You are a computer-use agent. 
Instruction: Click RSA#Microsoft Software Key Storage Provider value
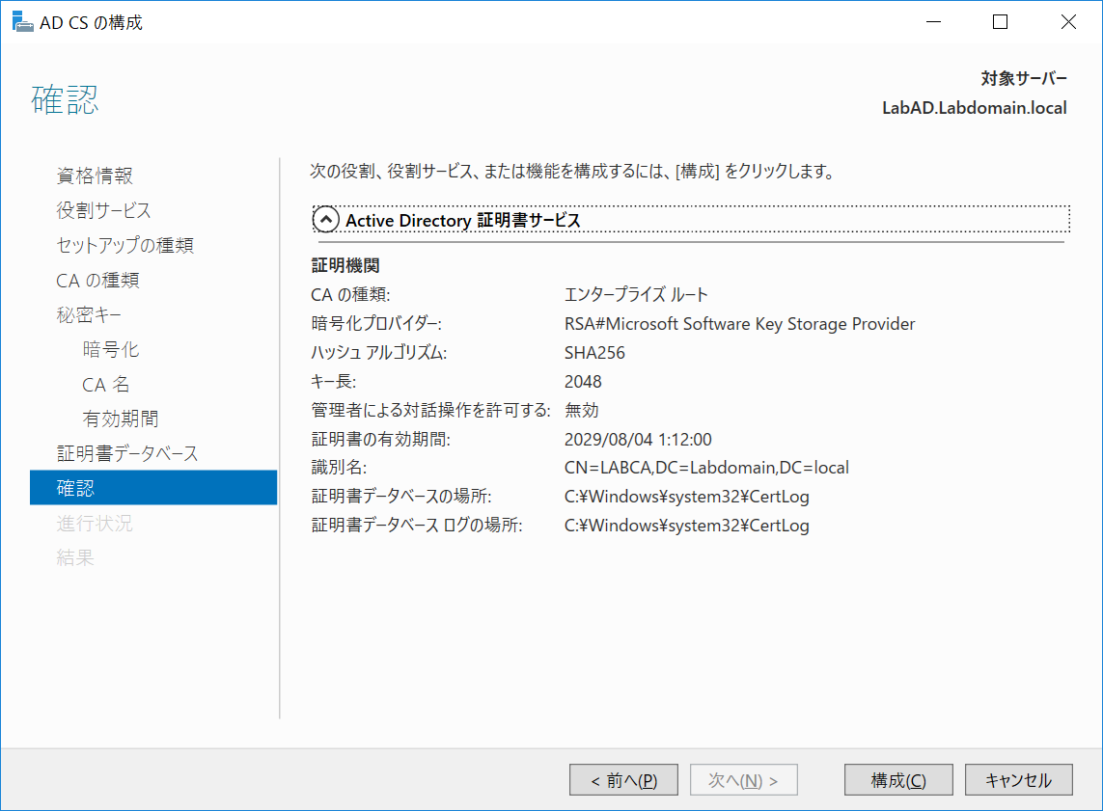click(739, 324)
